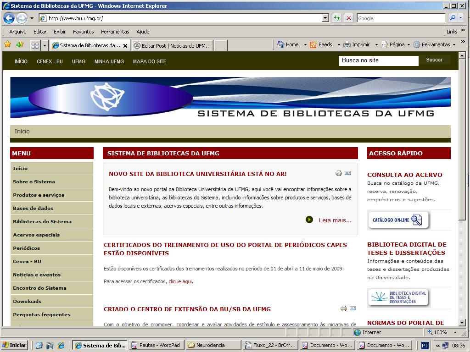470x352 pixels.
Task: Print page with the Imprimir icon
Action: tap(347, 44)
